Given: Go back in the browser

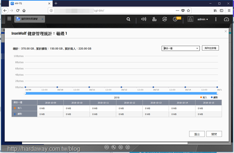Looking at the screenshot, I should pos(5,11).
